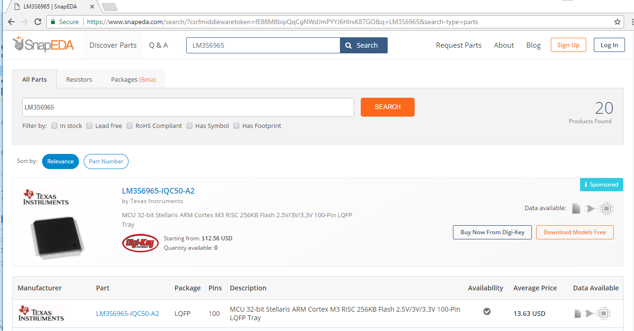Click the Sponsored badge
634x331 pixels.
pos(601,185)
